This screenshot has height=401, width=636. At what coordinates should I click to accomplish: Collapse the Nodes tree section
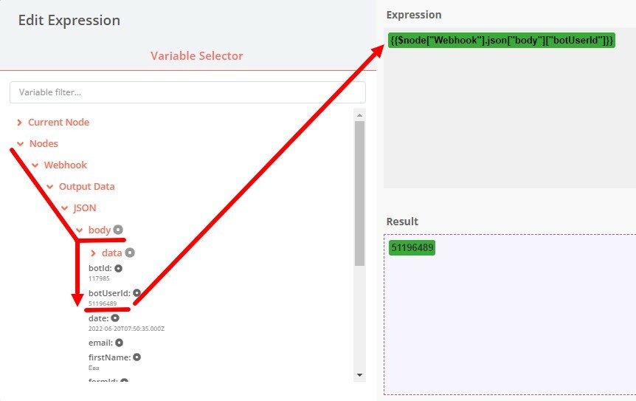[20, 144]
